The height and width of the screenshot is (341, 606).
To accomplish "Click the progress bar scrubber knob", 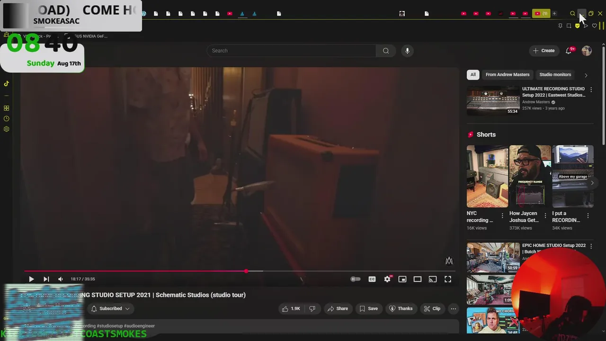I will tap(246, 271).
